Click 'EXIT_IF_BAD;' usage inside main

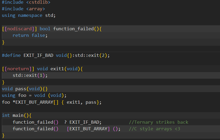86,122
